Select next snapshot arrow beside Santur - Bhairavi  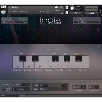point(43,12)
